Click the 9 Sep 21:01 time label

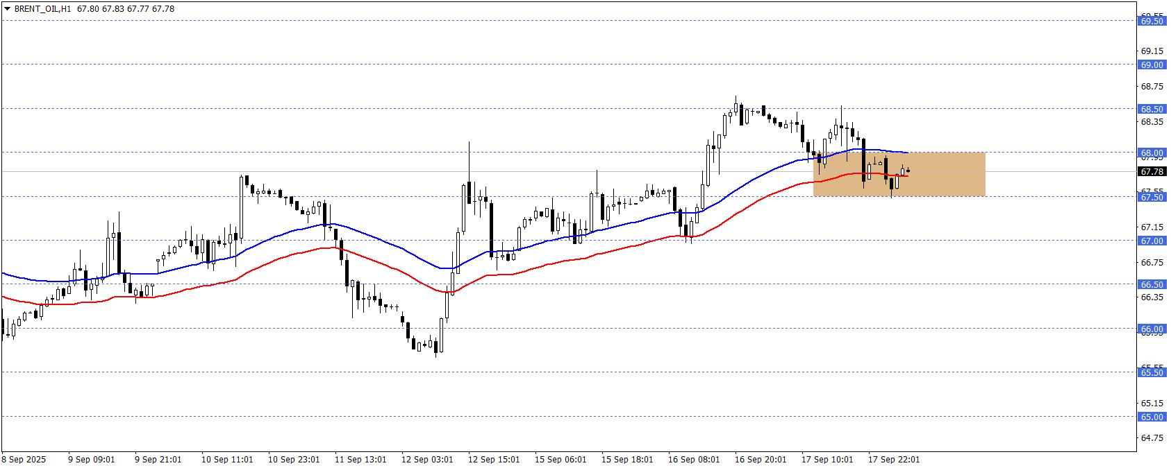(158, 459)
